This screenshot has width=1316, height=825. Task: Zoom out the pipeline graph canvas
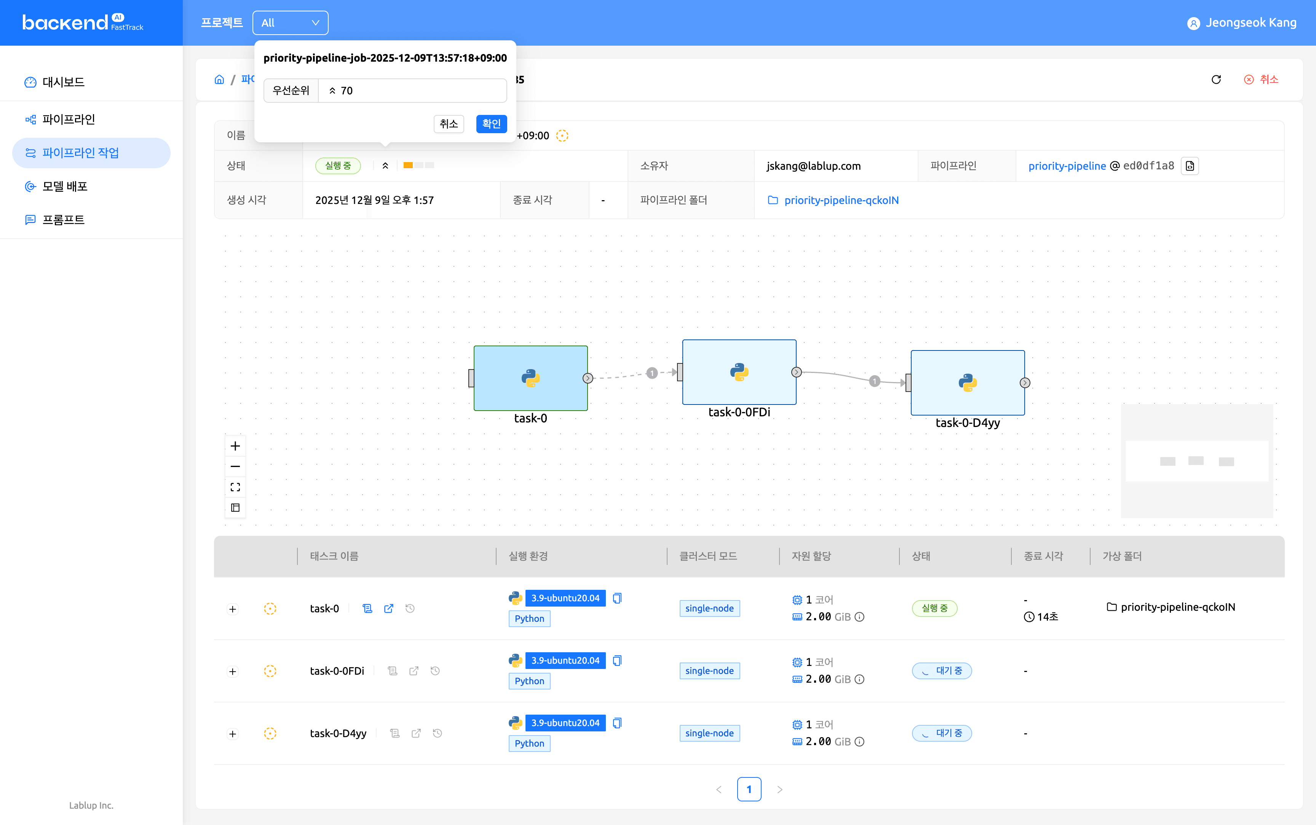tap(235, 467)
